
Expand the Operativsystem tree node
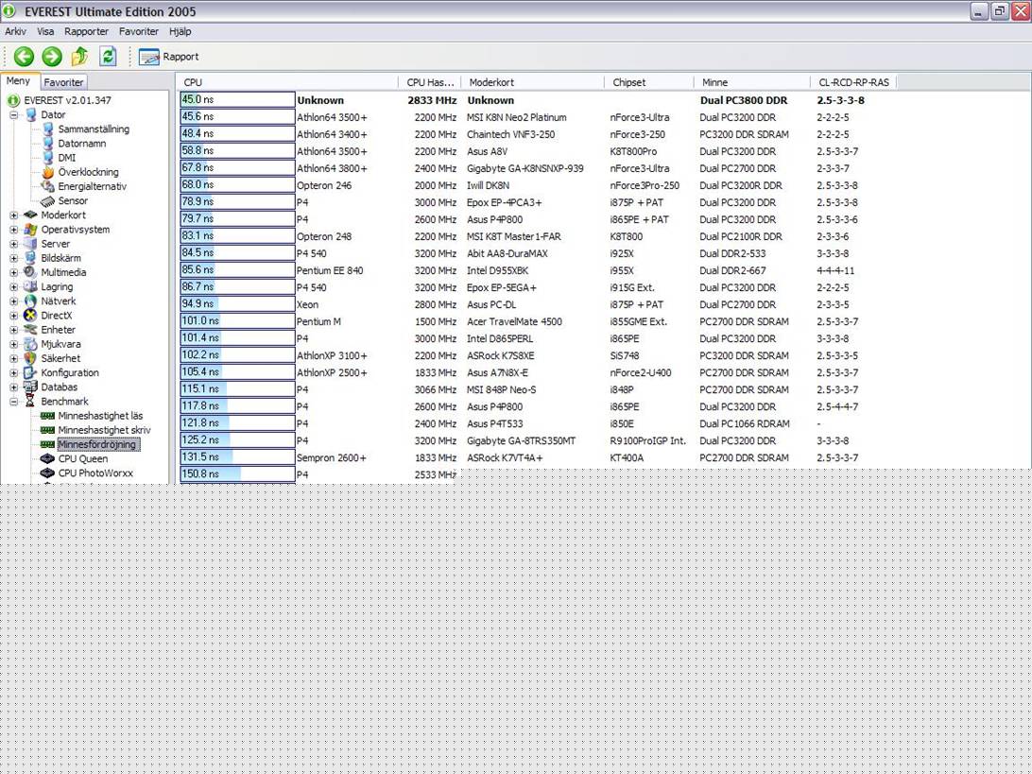coord(14,230)
